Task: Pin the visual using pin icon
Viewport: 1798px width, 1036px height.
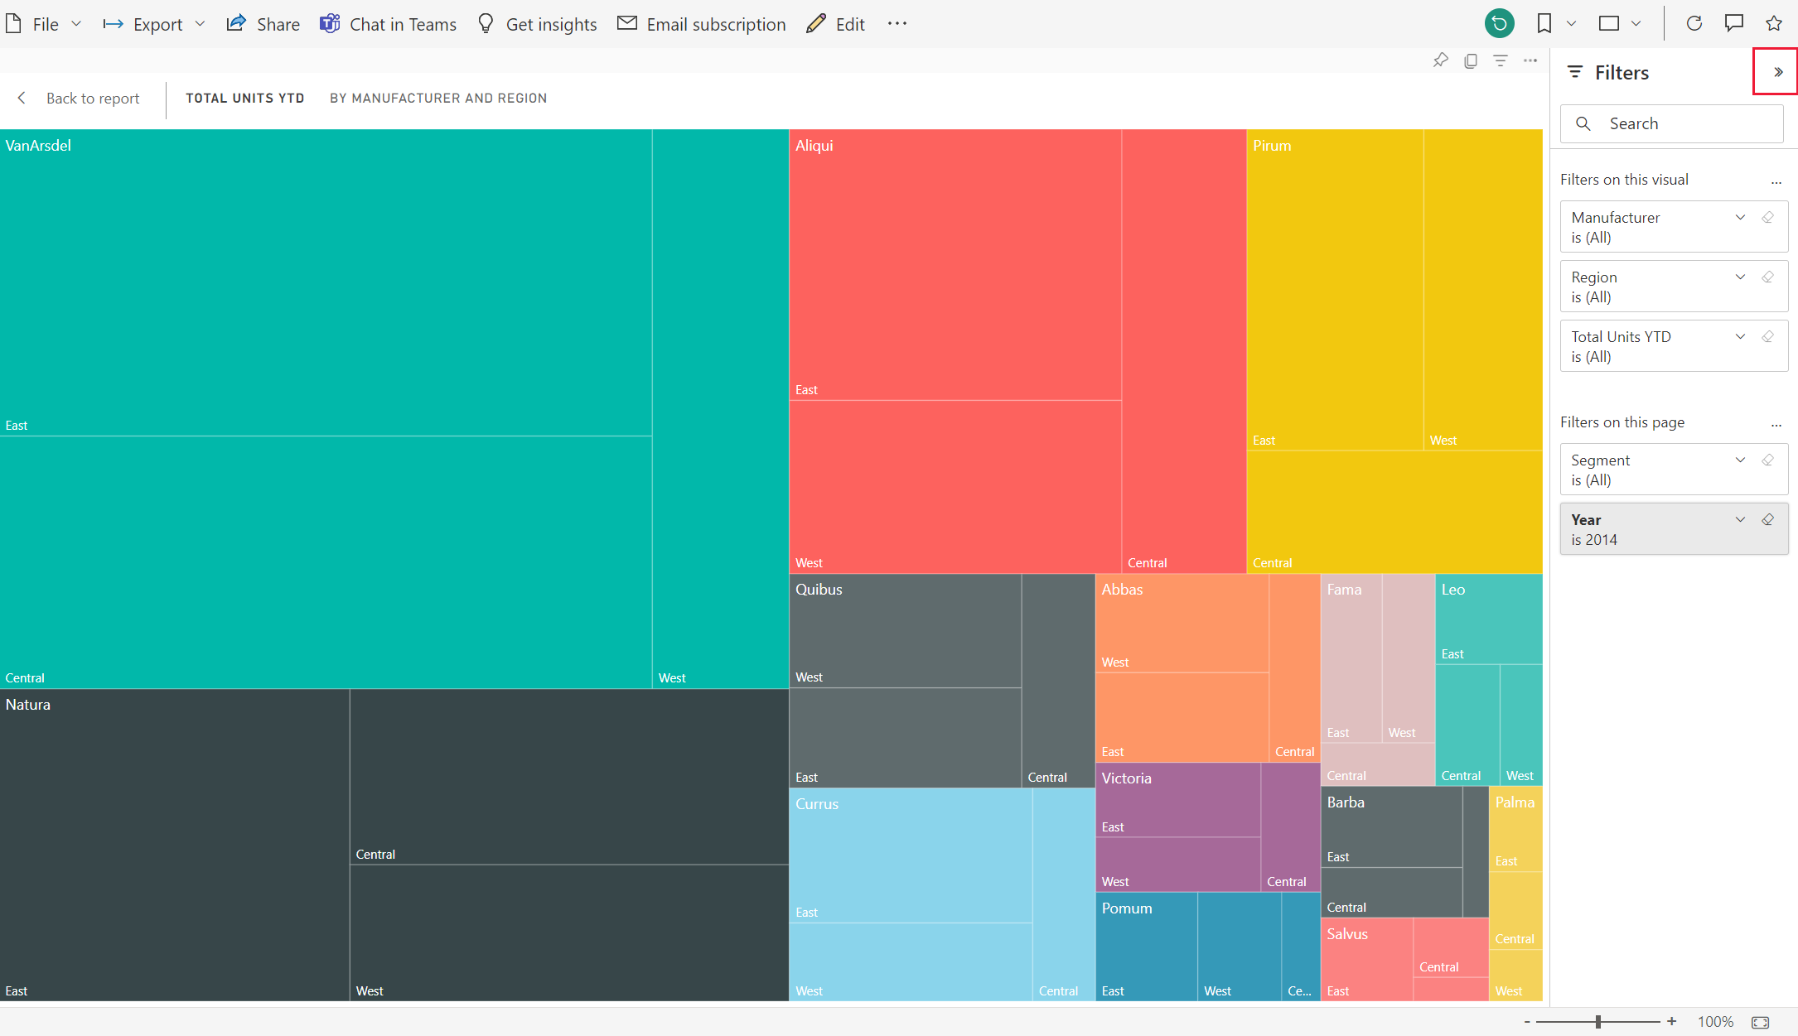Action: 1441,60
